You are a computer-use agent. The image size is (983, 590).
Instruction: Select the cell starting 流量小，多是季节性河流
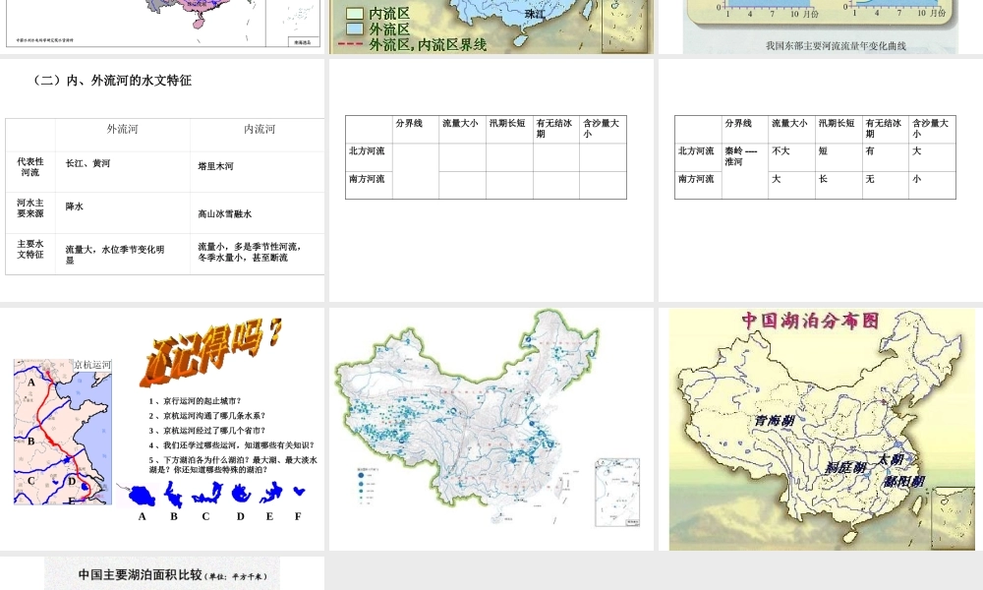click(250, 252)
